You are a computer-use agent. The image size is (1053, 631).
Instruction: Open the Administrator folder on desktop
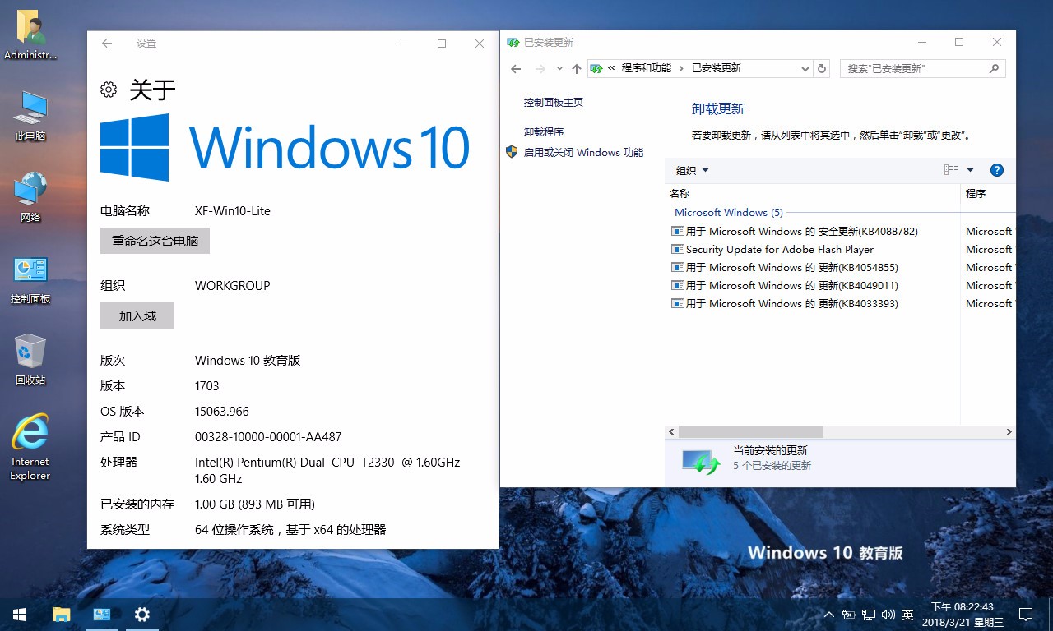click(x=30, y=36)
